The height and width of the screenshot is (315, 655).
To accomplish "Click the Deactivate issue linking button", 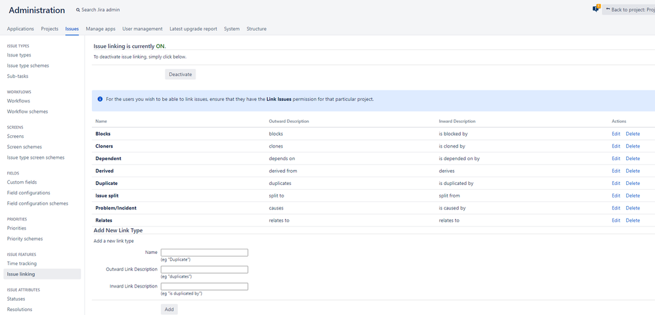I will coord(180,74).
